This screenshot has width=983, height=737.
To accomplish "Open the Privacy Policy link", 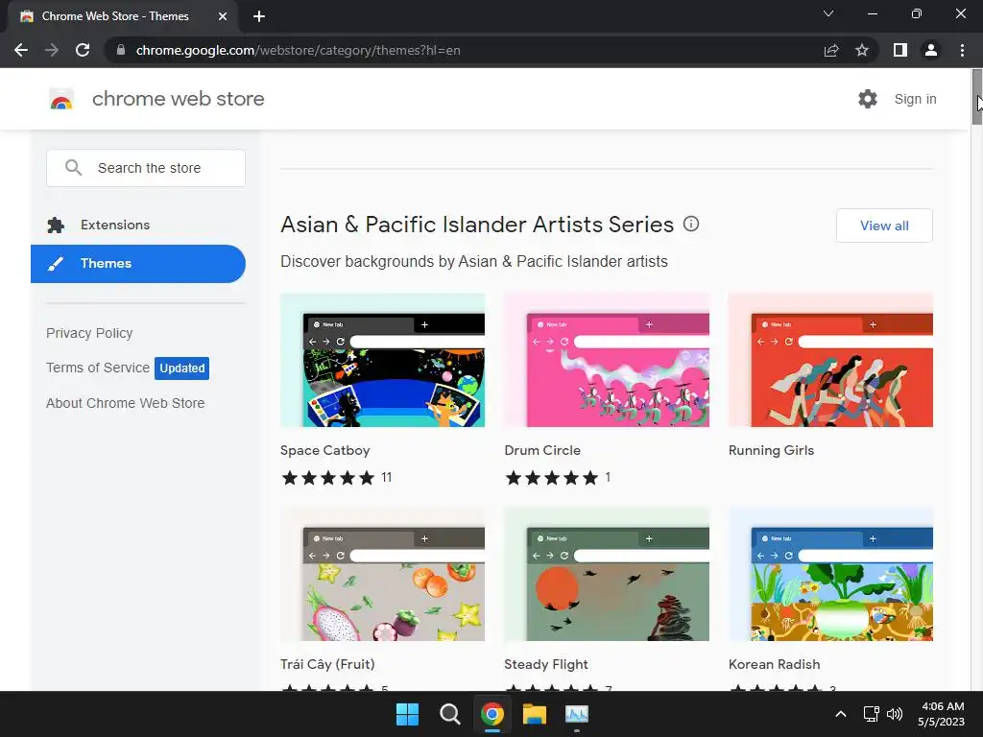I will tap(89, 333).
